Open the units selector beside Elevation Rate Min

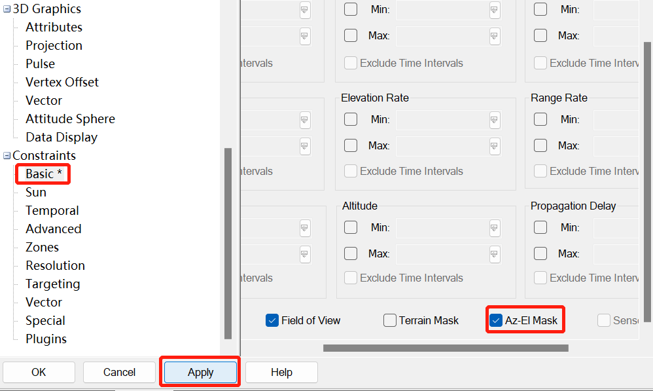click(495, 120)
